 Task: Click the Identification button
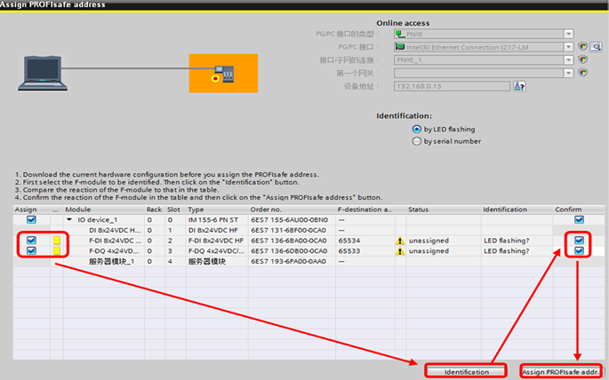click(466, 371)
